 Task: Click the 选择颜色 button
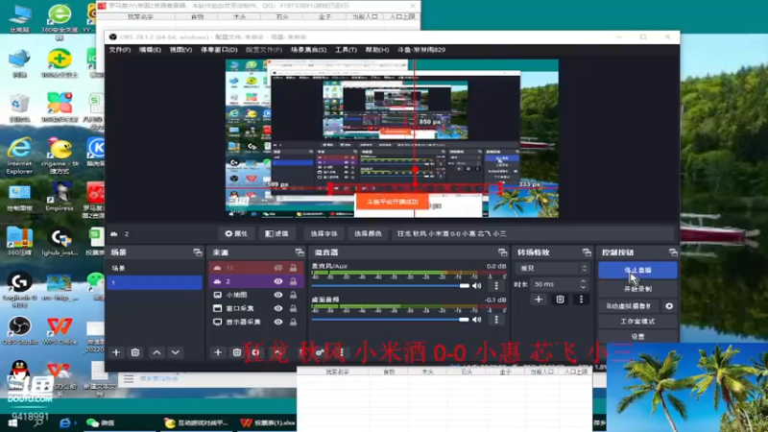click(x=368, y=233)
